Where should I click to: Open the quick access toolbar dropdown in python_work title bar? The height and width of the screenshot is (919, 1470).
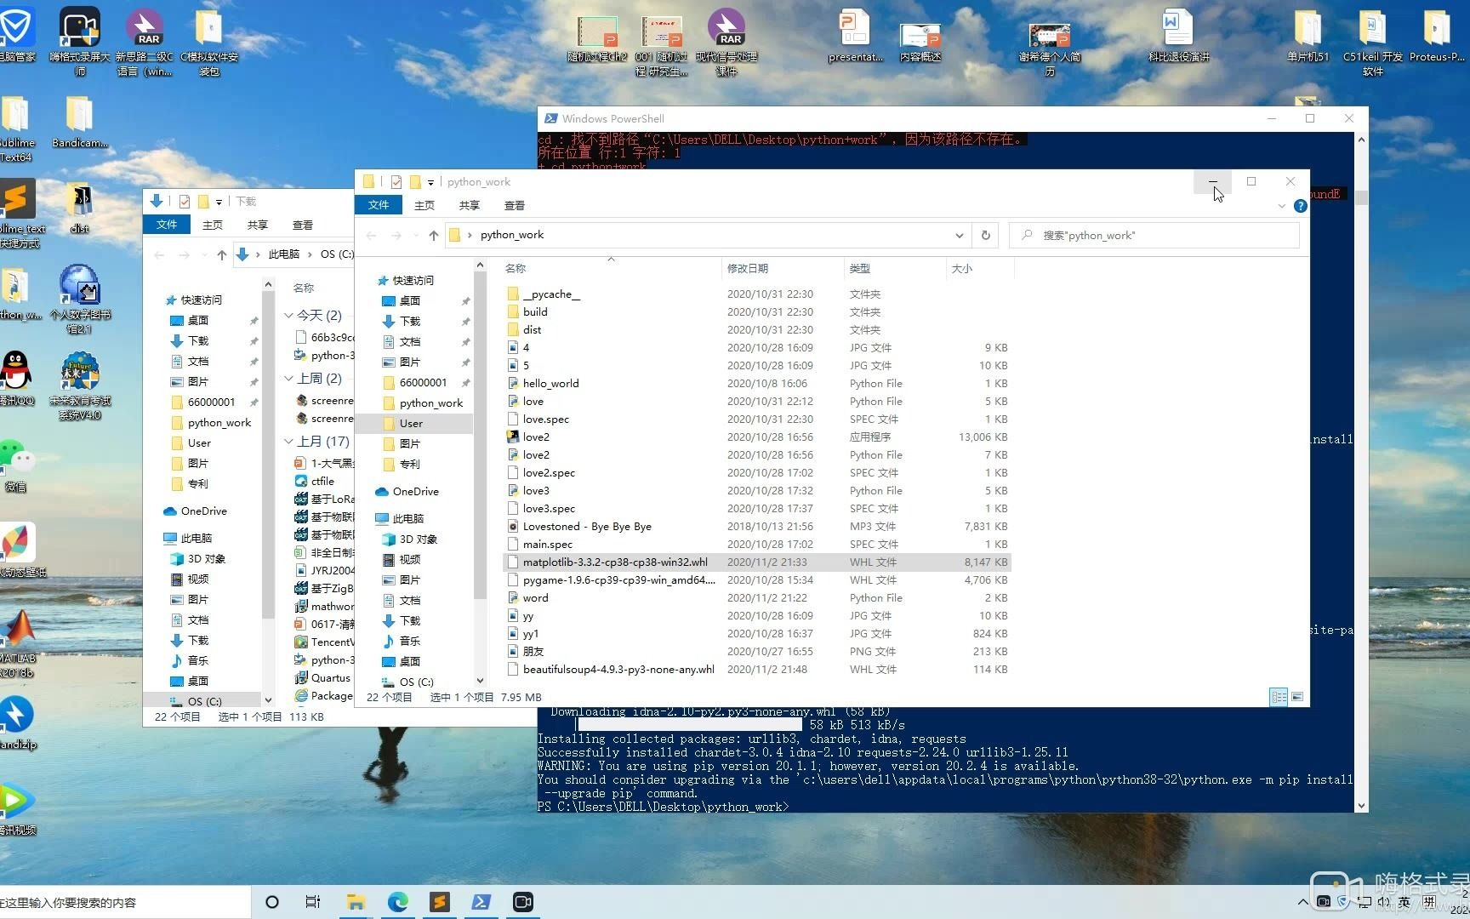click(x=430, y=182)
